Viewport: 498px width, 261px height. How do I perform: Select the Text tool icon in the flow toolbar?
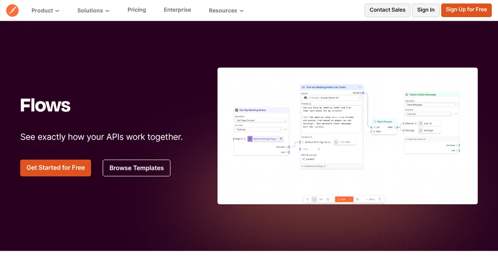point(380,199)
